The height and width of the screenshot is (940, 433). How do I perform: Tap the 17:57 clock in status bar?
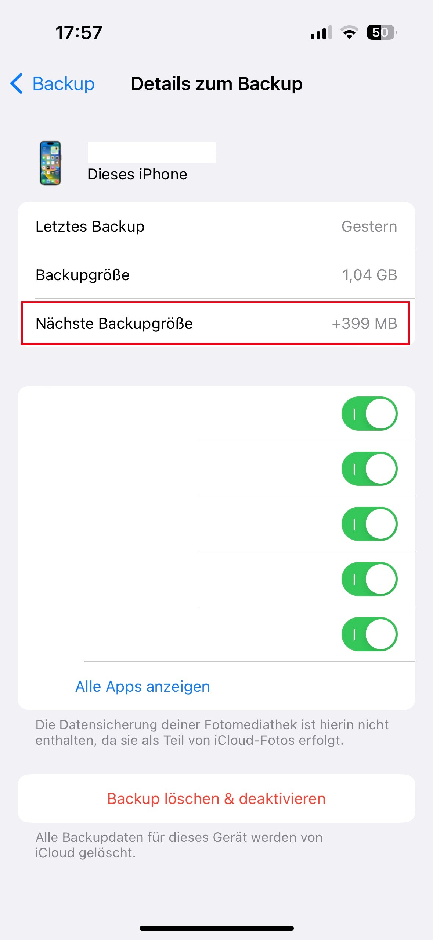tap(79, 33)
